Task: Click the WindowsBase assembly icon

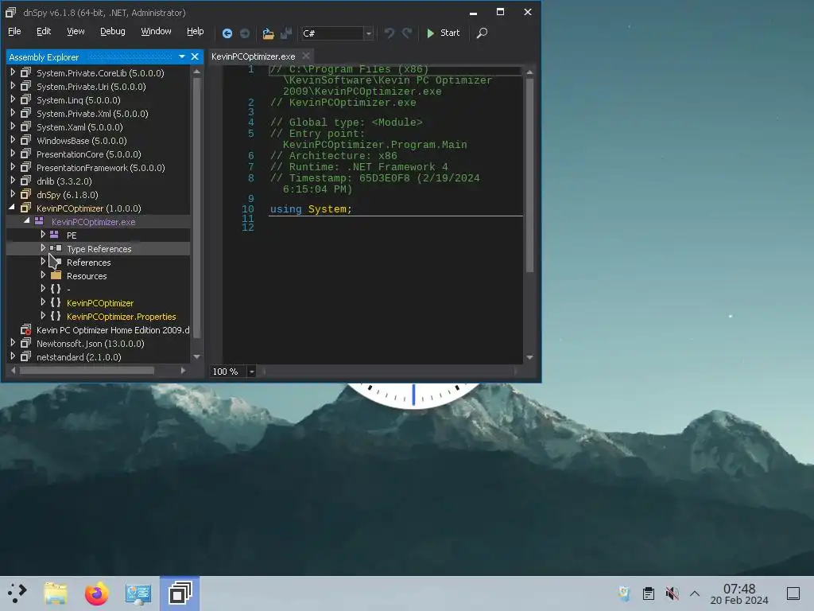Action: pyautogui.click(x=25, y=140)
